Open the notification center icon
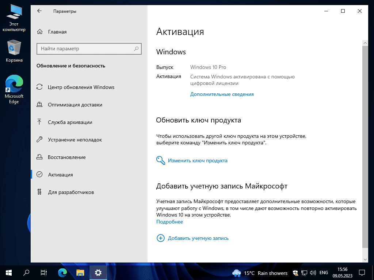The image size is (374, 280). tap(362, 273)
